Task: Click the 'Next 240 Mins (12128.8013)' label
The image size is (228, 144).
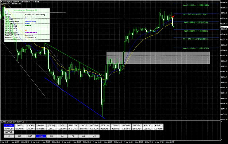Action: pyautogui.click(x=196, y=39)
